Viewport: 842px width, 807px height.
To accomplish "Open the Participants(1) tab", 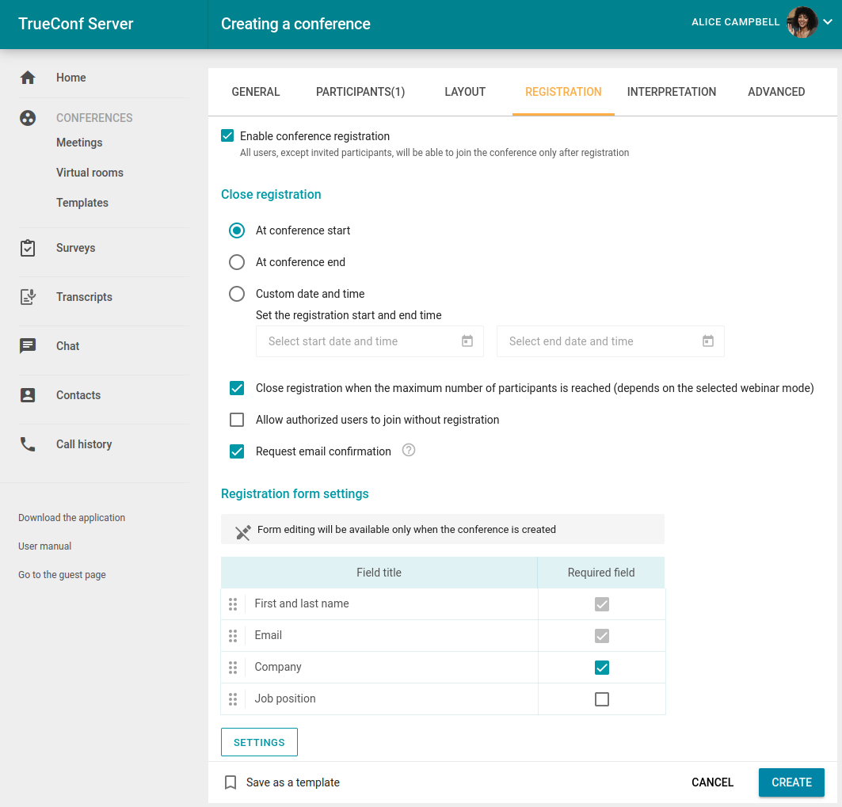I will (x=360, y=92).
